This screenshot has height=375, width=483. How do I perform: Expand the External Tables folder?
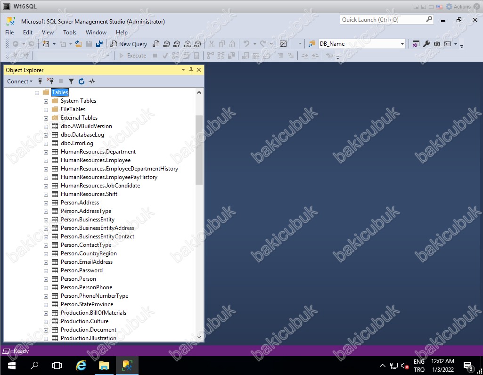point(46,118)
